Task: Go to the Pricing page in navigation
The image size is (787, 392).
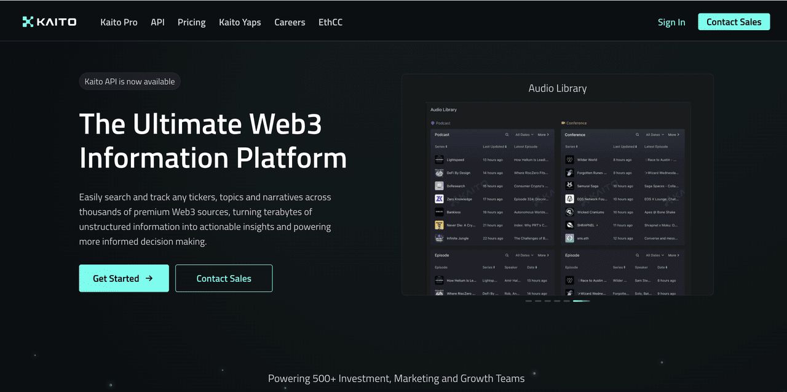Action: tap(191, 22)
